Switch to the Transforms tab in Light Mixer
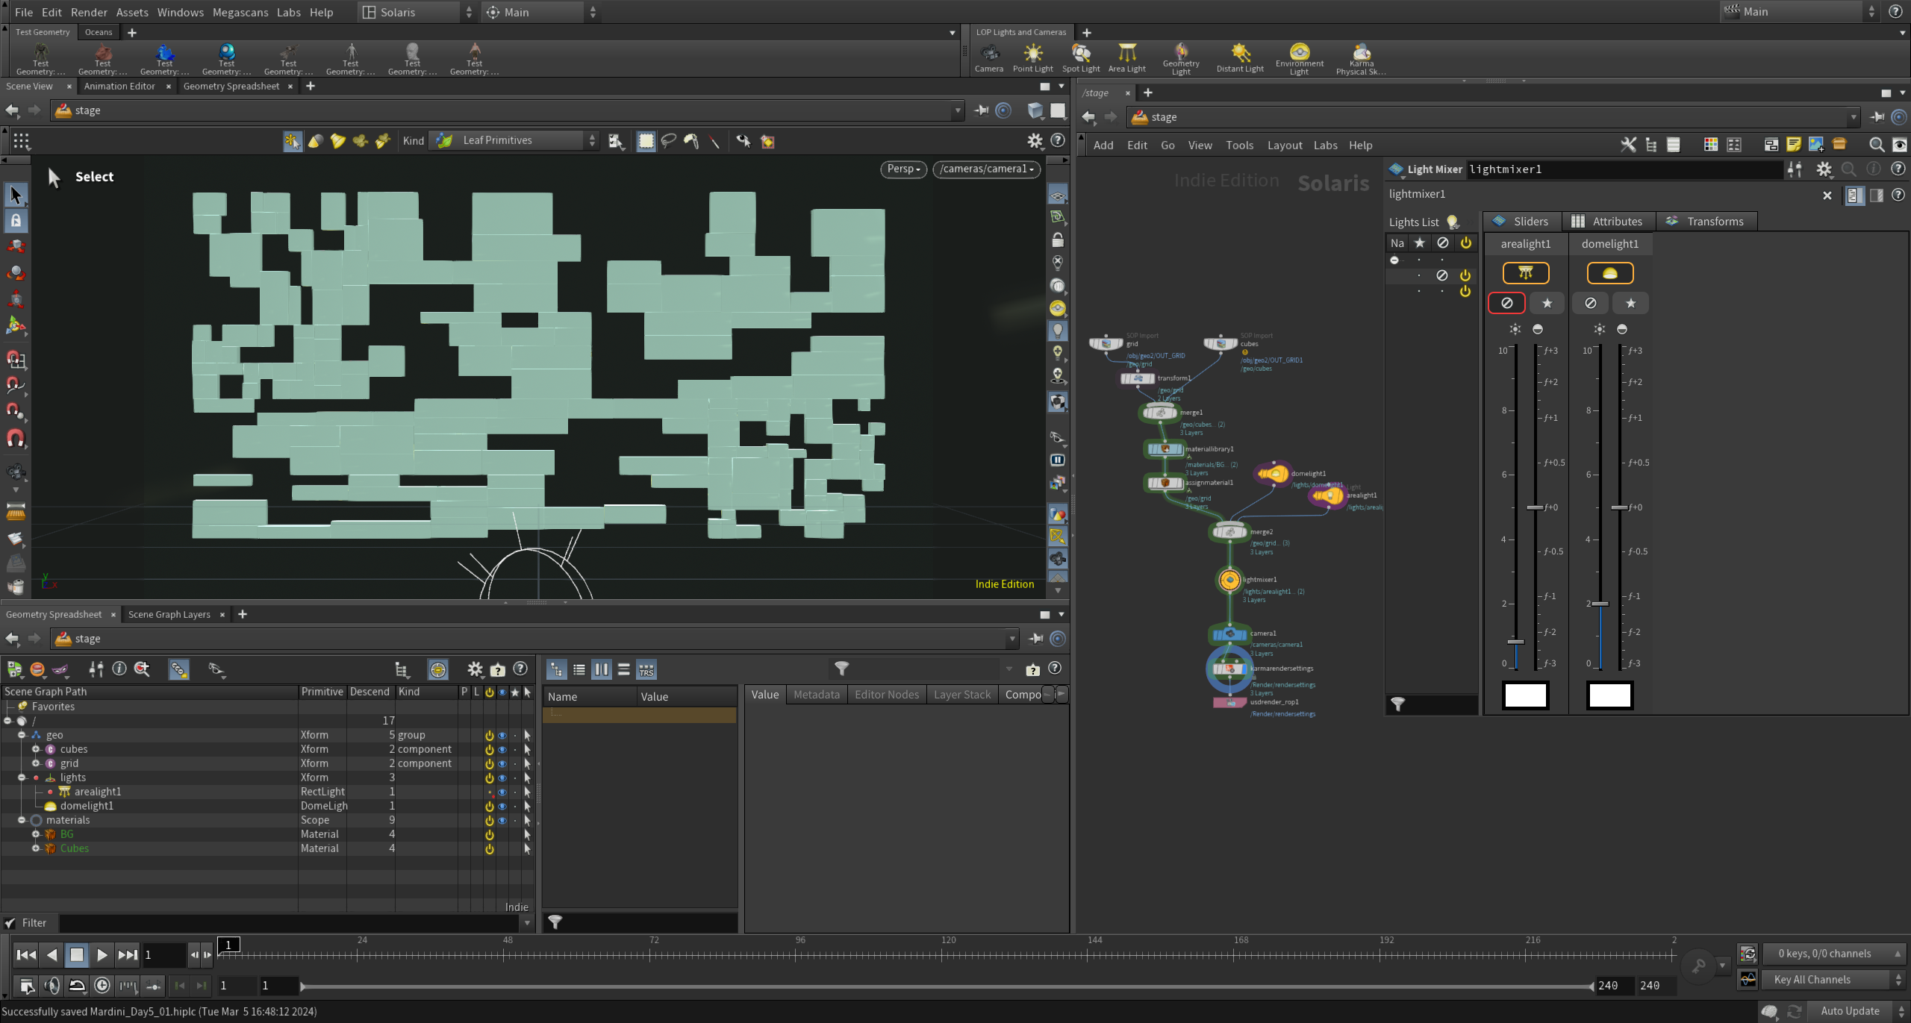 click(1706, 221)
